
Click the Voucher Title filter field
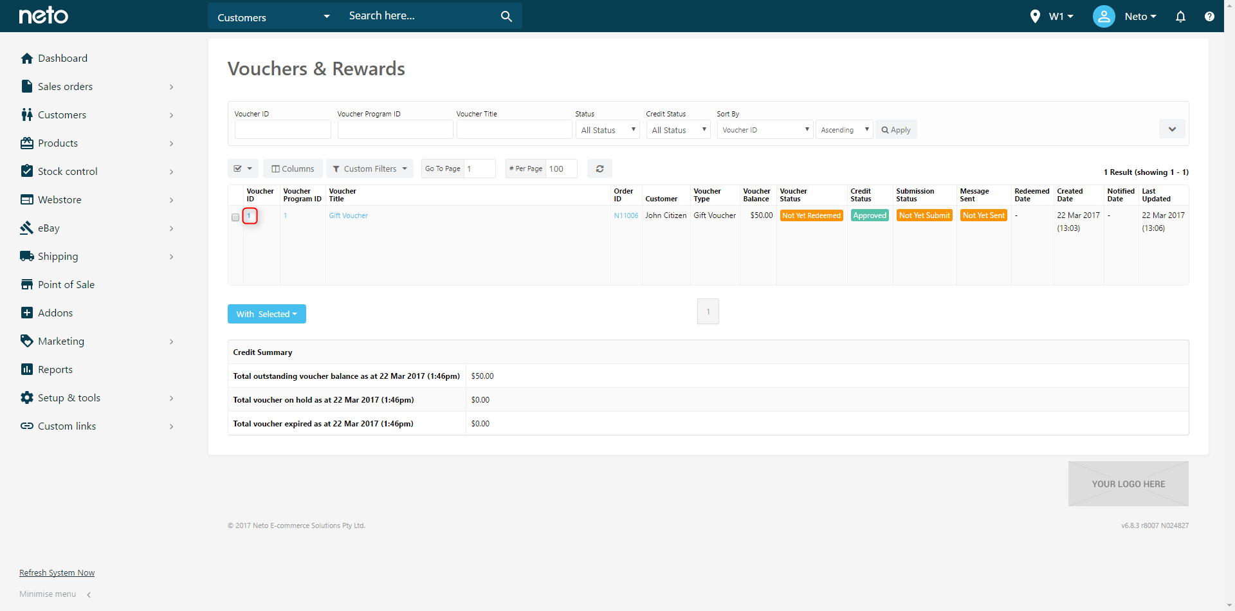point(514,130)
